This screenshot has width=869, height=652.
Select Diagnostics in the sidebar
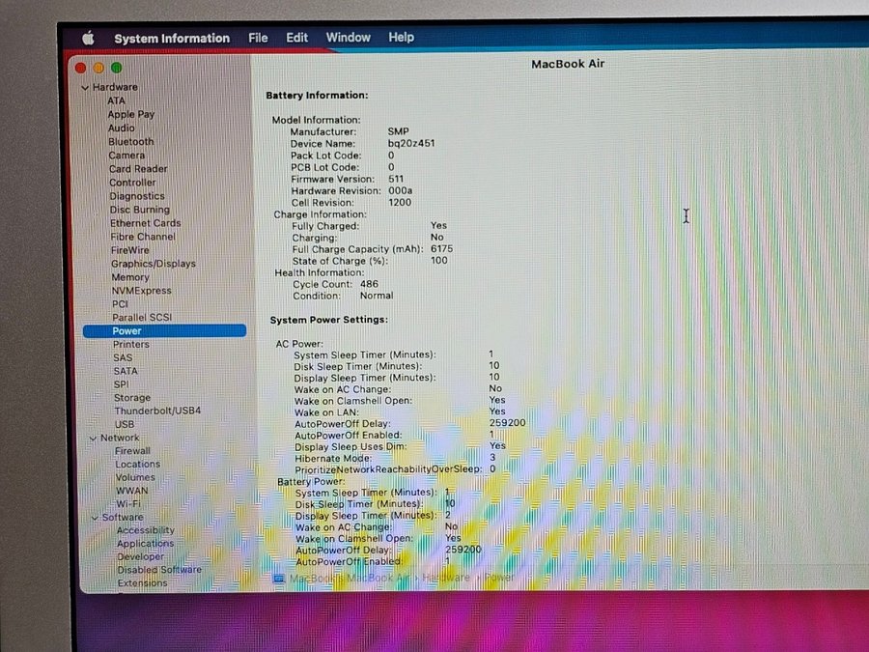click(137, 196)
